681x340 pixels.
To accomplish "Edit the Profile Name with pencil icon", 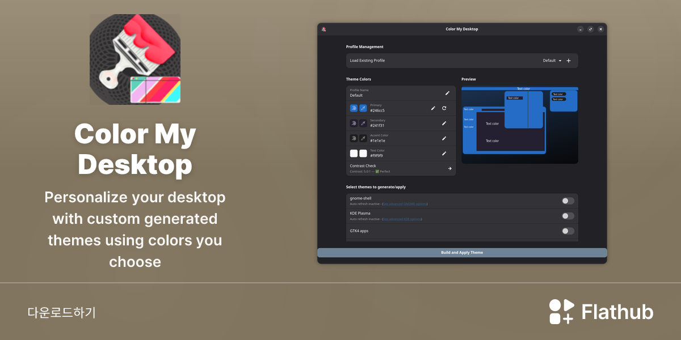I will pyautogui.click(x=447, y=93).
